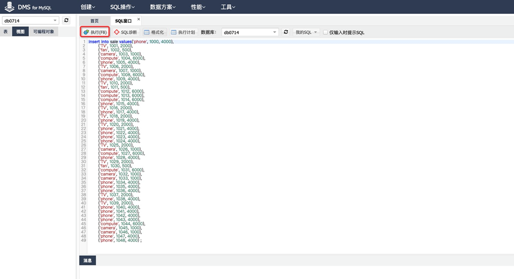514x279 pixels.
Task: Refresh the sidebar database list
Action: [66, 20]
